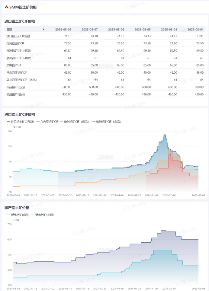
Task: Click the 几内亚铝矿CIF row label
Action: click(x=15, y=43)
